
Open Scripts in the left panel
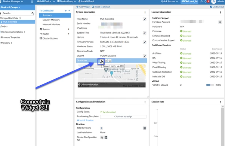[x=4, y=26]
